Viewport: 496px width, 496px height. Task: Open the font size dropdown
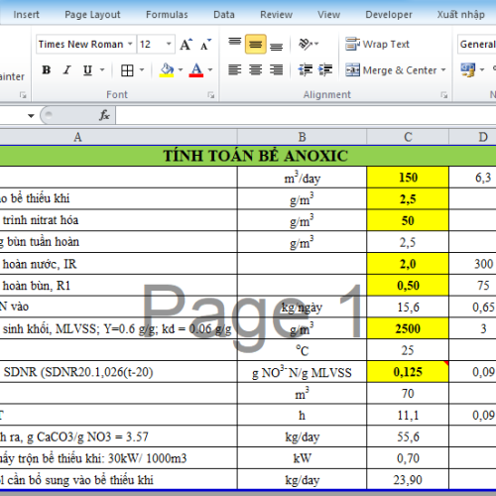(x=169, y=44)
